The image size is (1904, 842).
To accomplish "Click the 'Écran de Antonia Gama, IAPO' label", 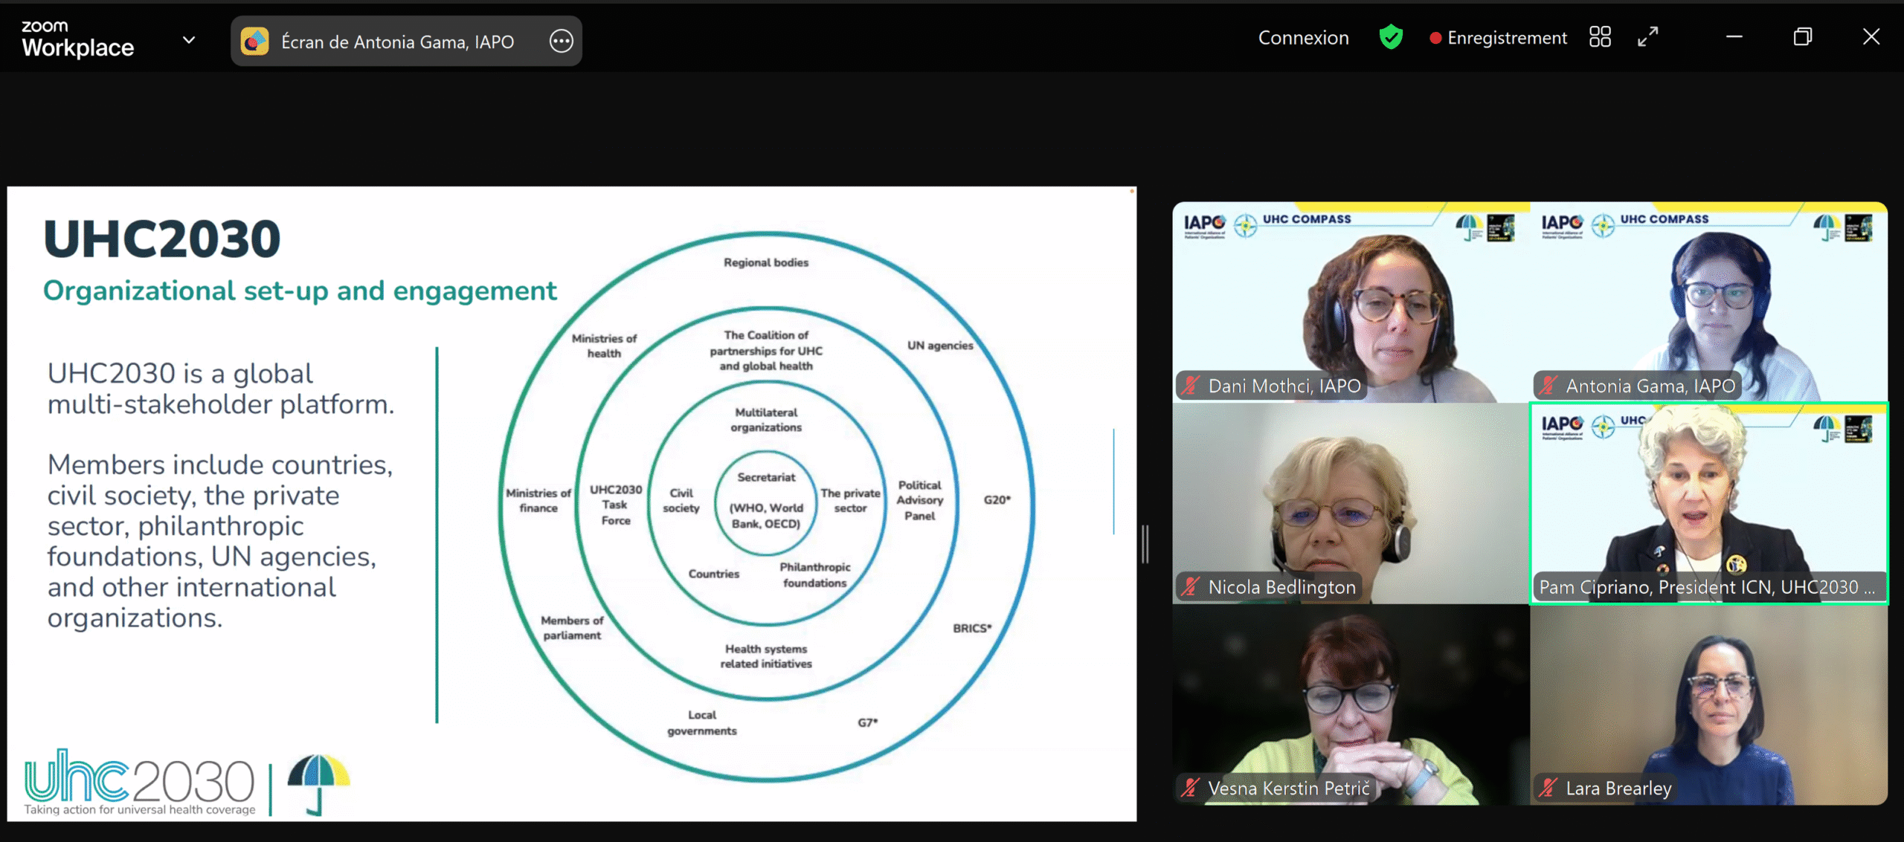I will pos(397,42).
